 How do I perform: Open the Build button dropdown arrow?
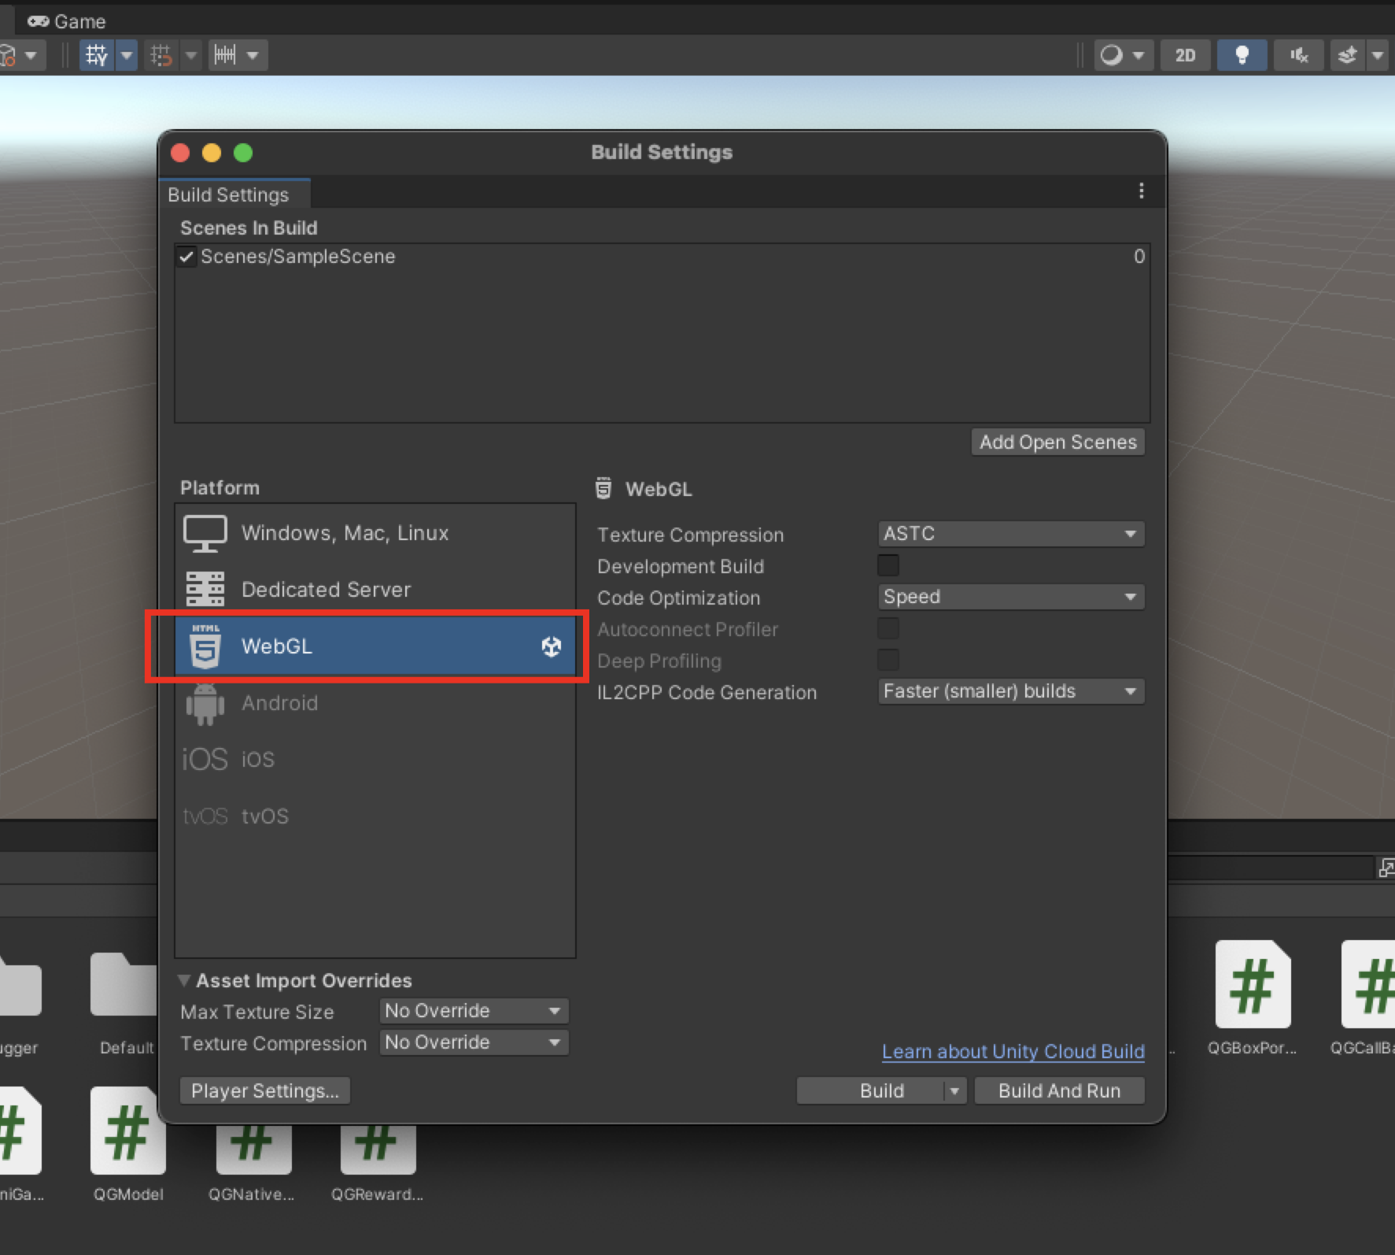click(954, 1091)
